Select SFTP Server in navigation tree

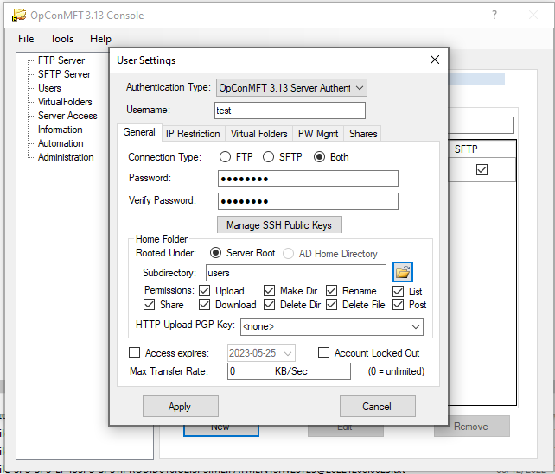click(x=65, y=74)
